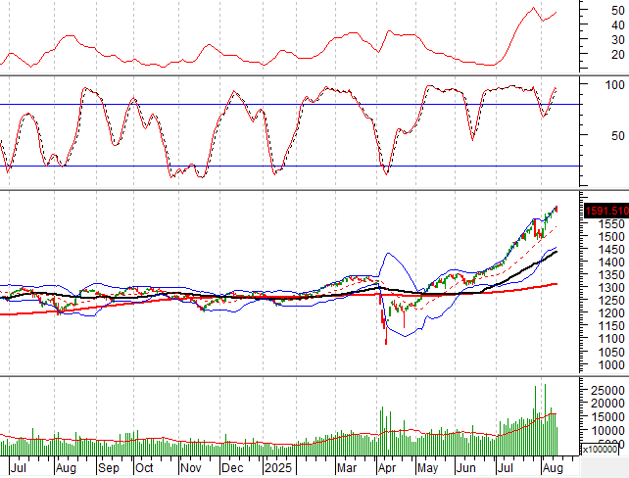This screenshot has height=478, width=629.
Task: Select the 1100 price axis value
Action: pos(611,339)
